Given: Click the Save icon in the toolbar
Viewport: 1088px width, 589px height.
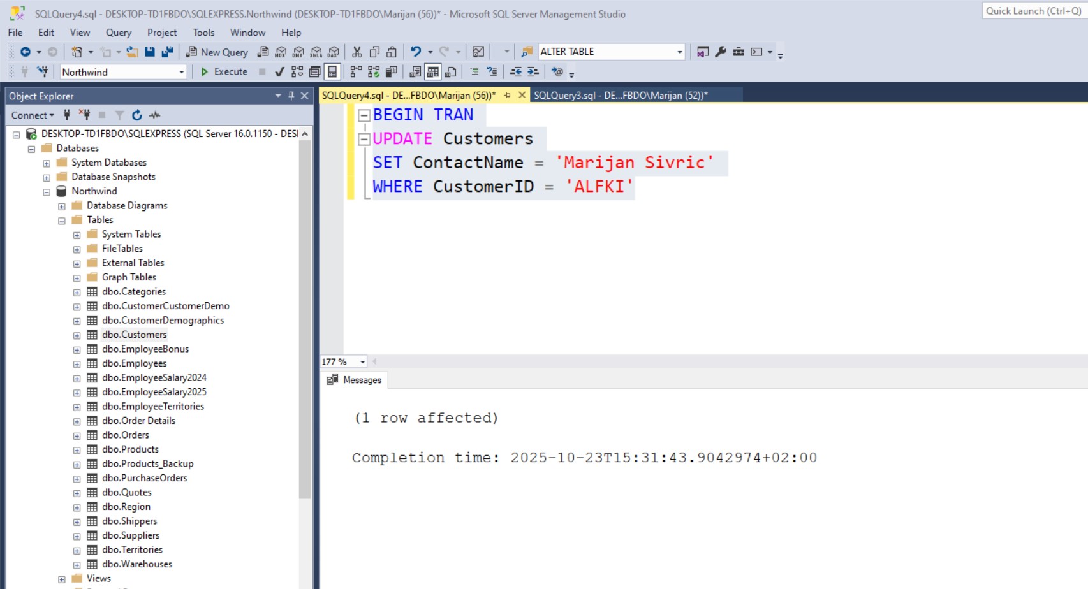Looking at the screenshot, I should tap(150, 52).
